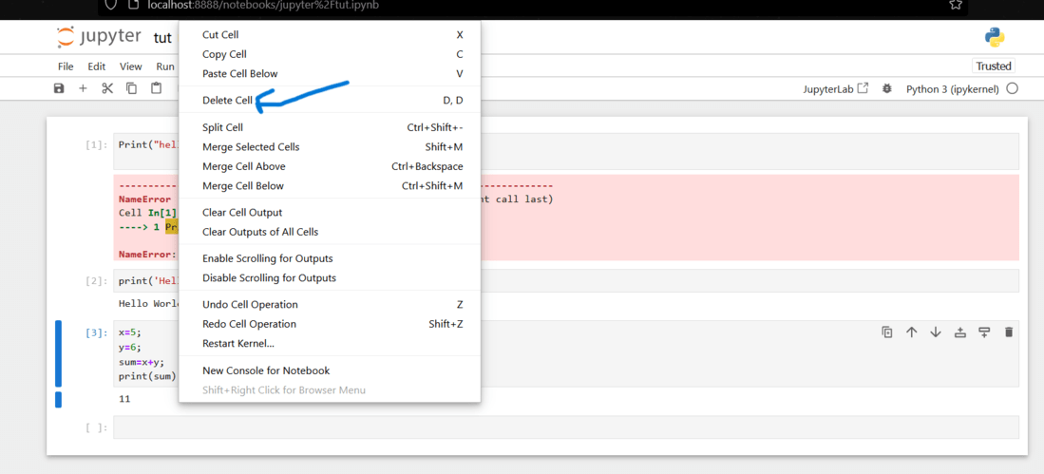The image size is (1044, 474).
Task: Insert a cell above cell 3
Action: coord(960,332)
